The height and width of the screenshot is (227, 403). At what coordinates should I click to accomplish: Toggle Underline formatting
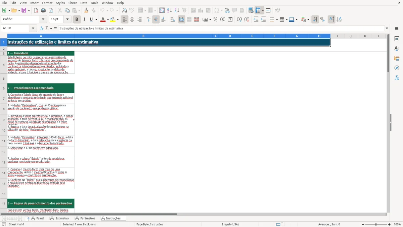coord(91,20)
